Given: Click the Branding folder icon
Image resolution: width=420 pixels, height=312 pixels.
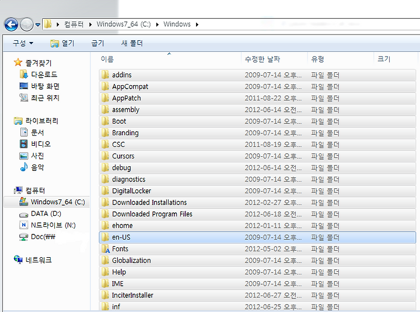Looking at the screenshot, I should [x=105, y=132].
